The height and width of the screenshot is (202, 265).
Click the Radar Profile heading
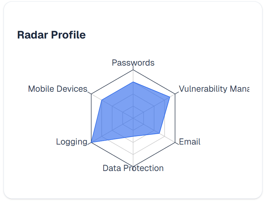(52, 35)
